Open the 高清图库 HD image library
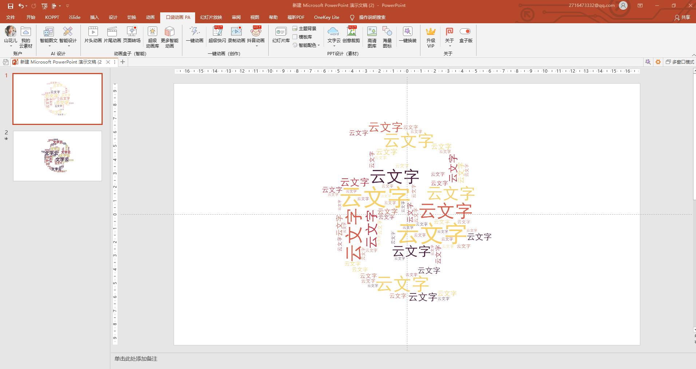 coord(372,37)
